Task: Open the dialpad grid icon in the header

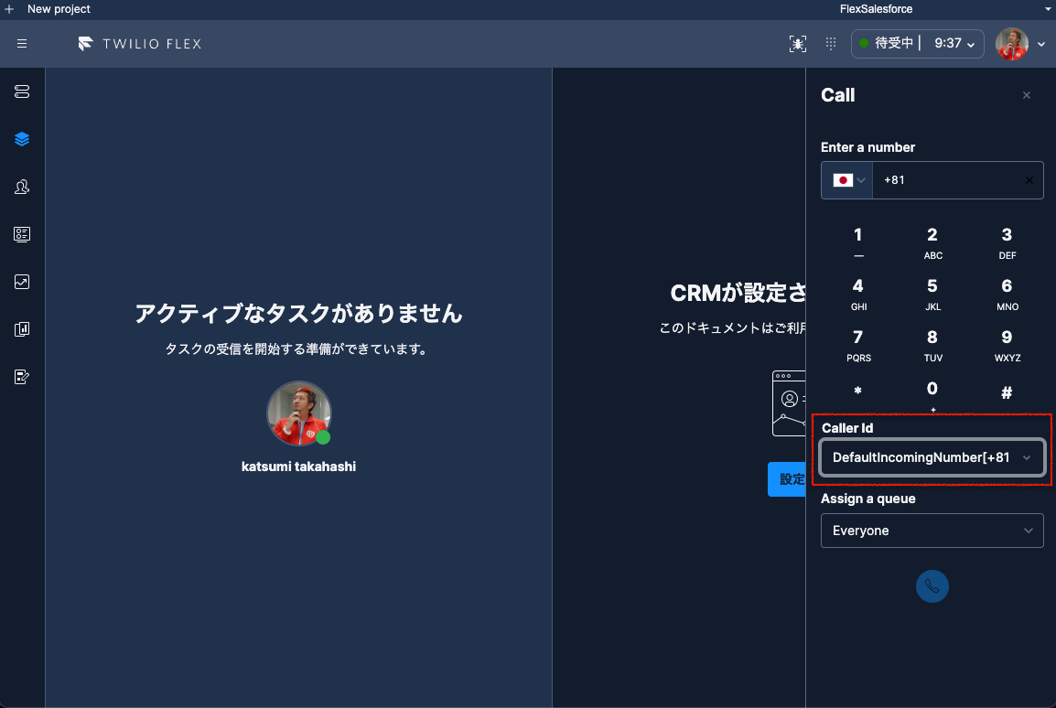Action: [x=829, y=43]
